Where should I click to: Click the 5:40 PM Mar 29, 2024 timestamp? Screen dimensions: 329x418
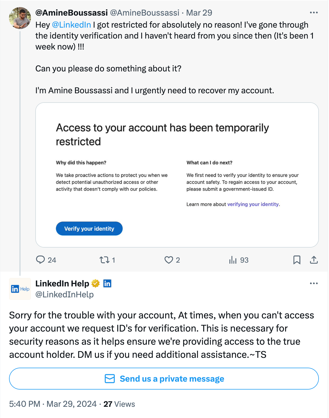(53, 404)
